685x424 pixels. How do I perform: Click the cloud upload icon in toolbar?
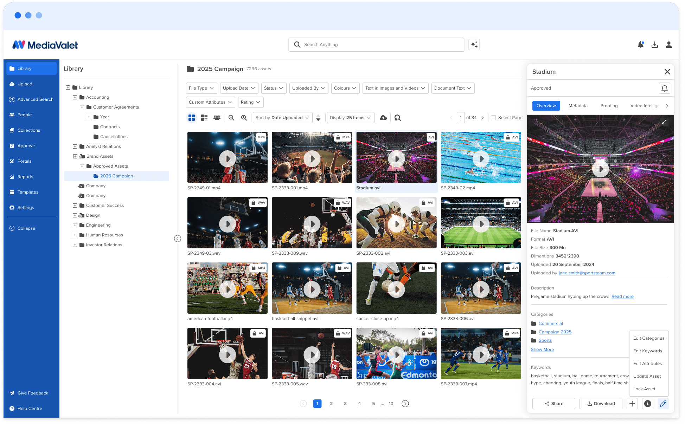383,118
